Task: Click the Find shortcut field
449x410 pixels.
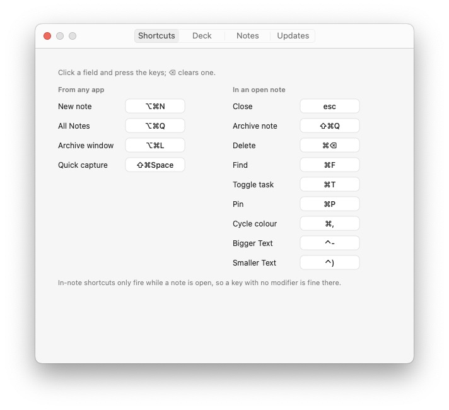Action: coord(330,165)
